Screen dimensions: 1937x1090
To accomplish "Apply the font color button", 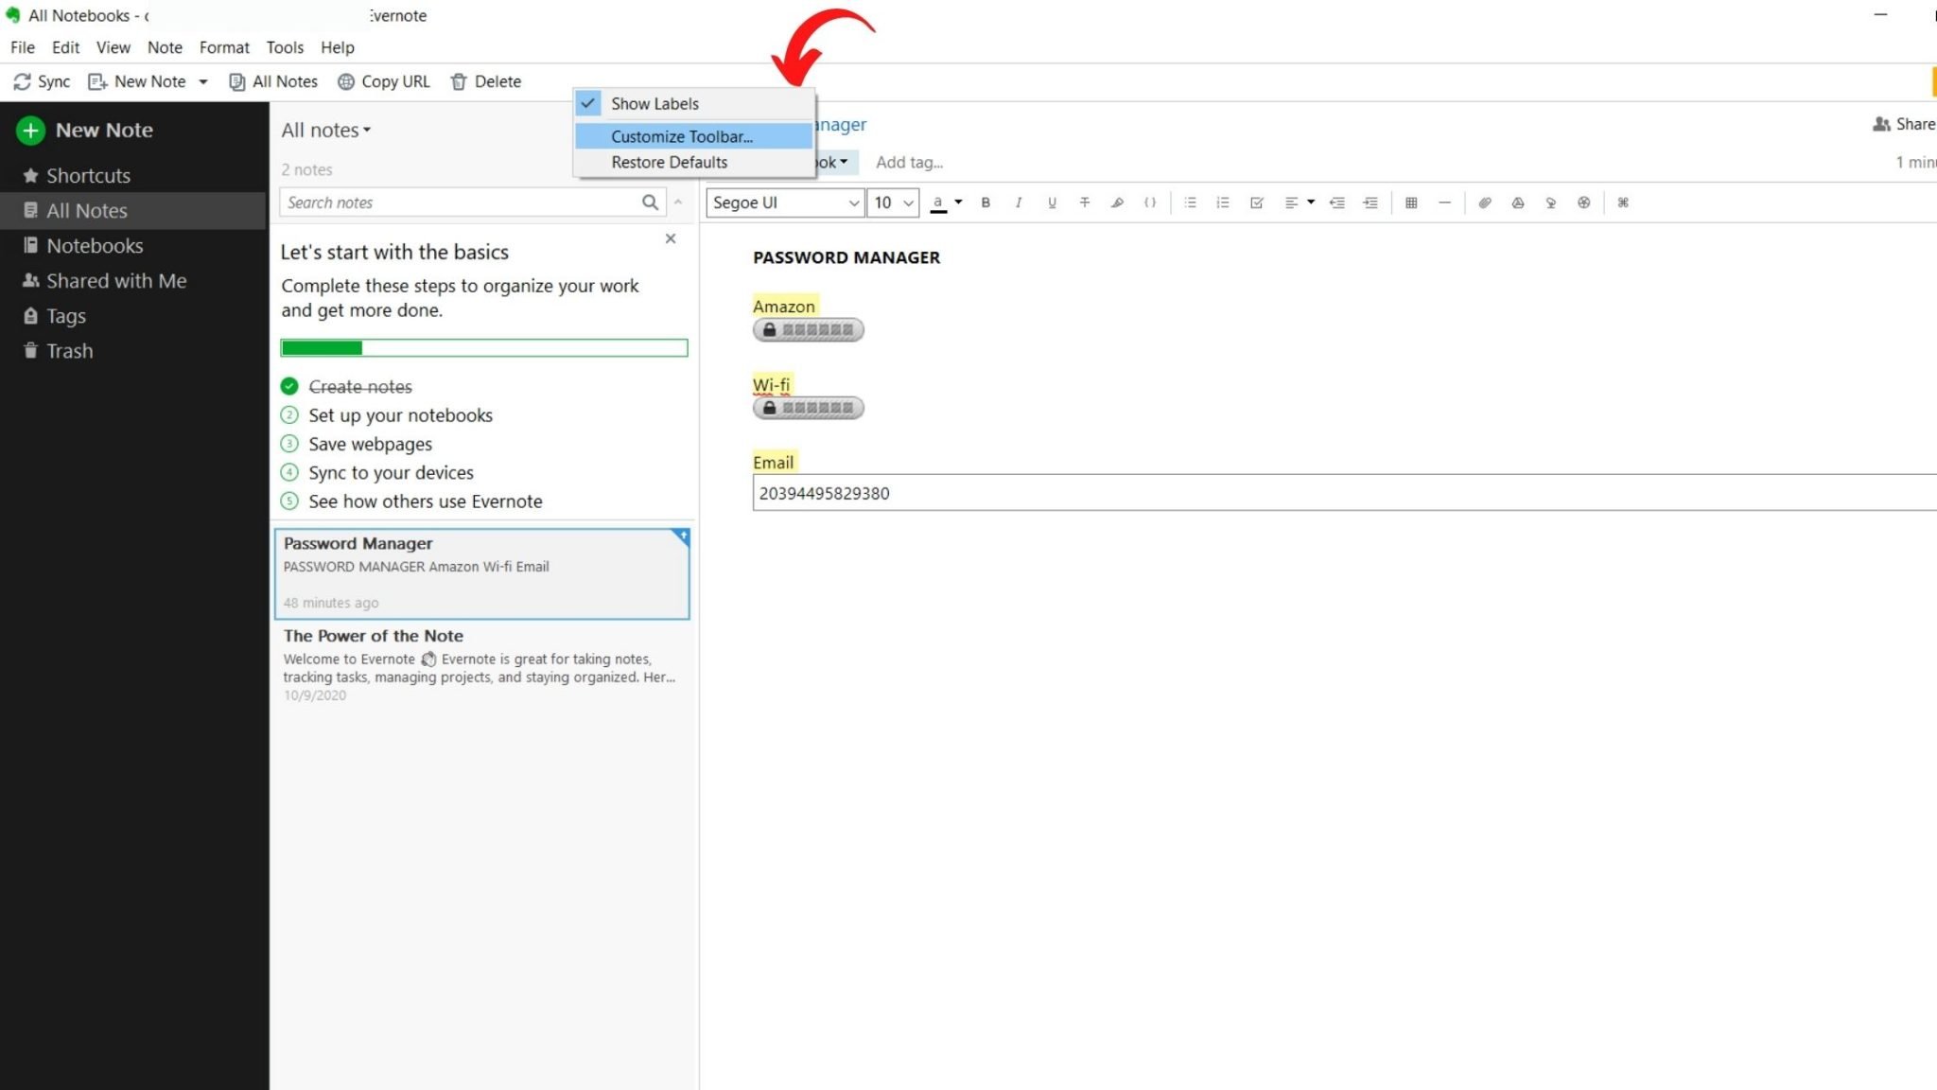I will coord(938,202).
